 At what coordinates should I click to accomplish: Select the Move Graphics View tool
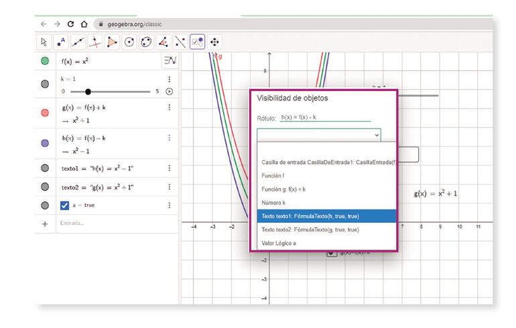point(214,42)
